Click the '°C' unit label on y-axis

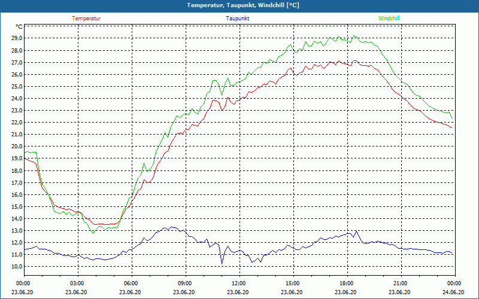click(x=19, y=27)
